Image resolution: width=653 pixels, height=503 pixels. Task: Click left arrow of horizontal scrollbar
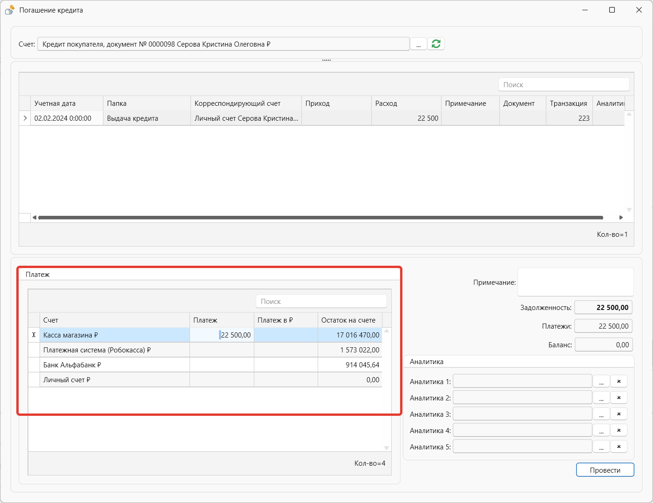(34, 217)
